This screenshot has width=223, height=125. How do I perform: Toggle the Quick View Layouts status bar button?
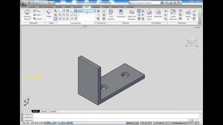[134, 123]
